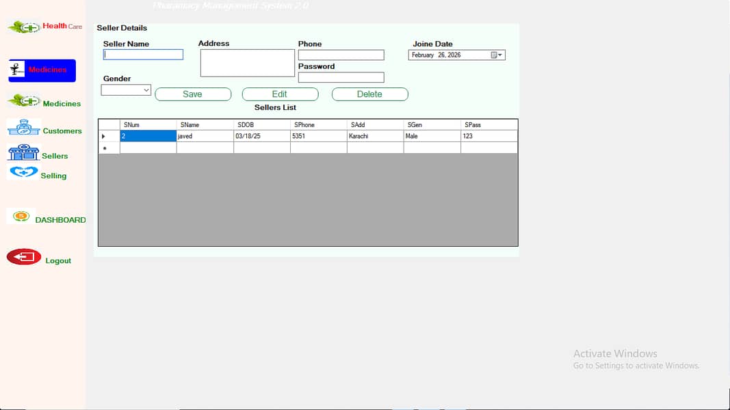Click the SPhone column header

[x=318, y=125]
